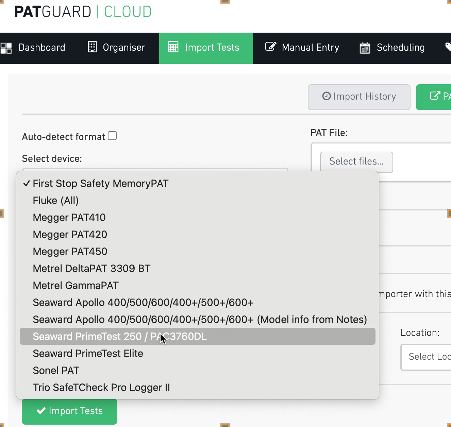Pick Trio SafeTCheck Pro Logger II
Image resolution: width=451 pixels, height=427 pixels.
pos(198,388)
